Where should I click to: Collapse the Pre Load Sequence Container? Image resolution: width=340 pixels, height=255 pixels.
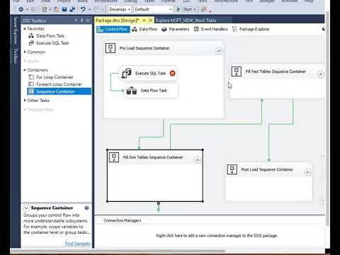point(219,51)
